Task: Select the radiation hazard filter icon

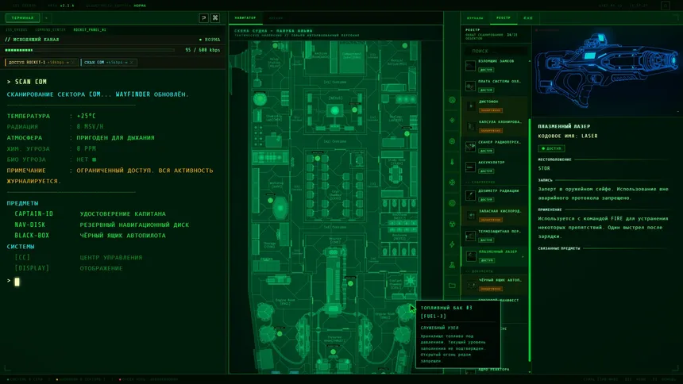Action: coord(452,224)
